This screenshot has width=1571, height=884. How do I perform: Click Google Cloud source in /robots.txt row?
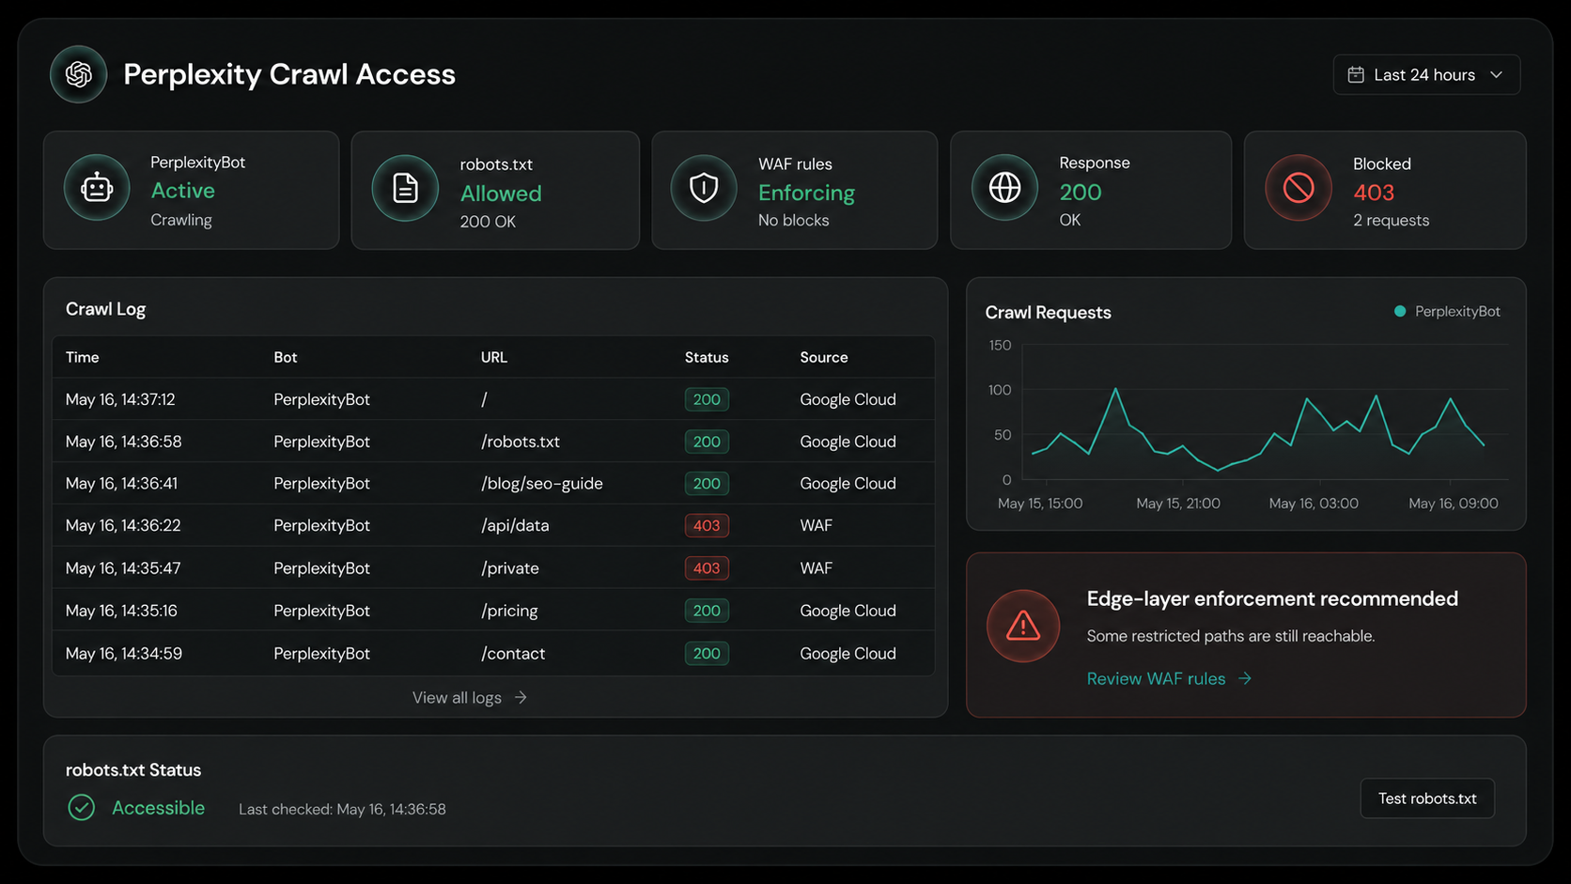[x=848, y=442]
